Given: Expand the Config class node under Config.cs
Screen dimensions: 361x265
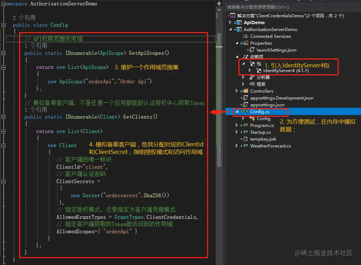Looking at the screenshot, I should pos(243,118).
